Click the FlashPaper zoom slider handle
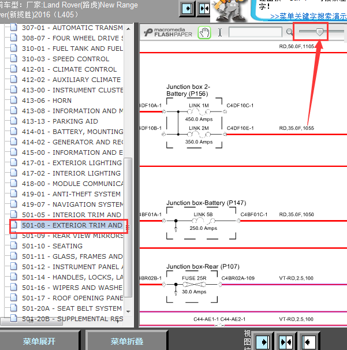 tap(319, 32)
